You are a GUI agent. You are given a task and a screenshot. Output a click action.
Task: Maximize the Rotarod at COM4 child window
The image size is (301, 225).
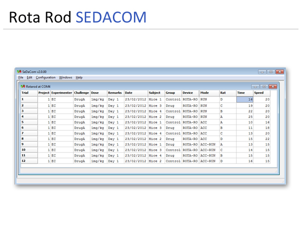[x=263, y=86]
